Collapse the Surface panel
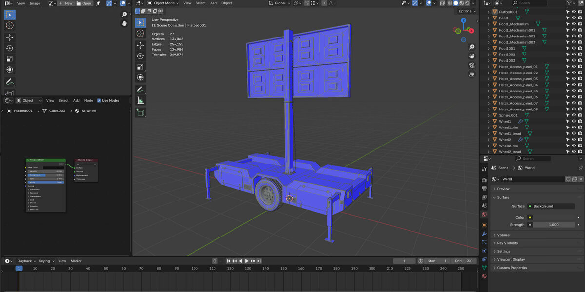The height and width of the screenshot is (292, 585). 504,197
